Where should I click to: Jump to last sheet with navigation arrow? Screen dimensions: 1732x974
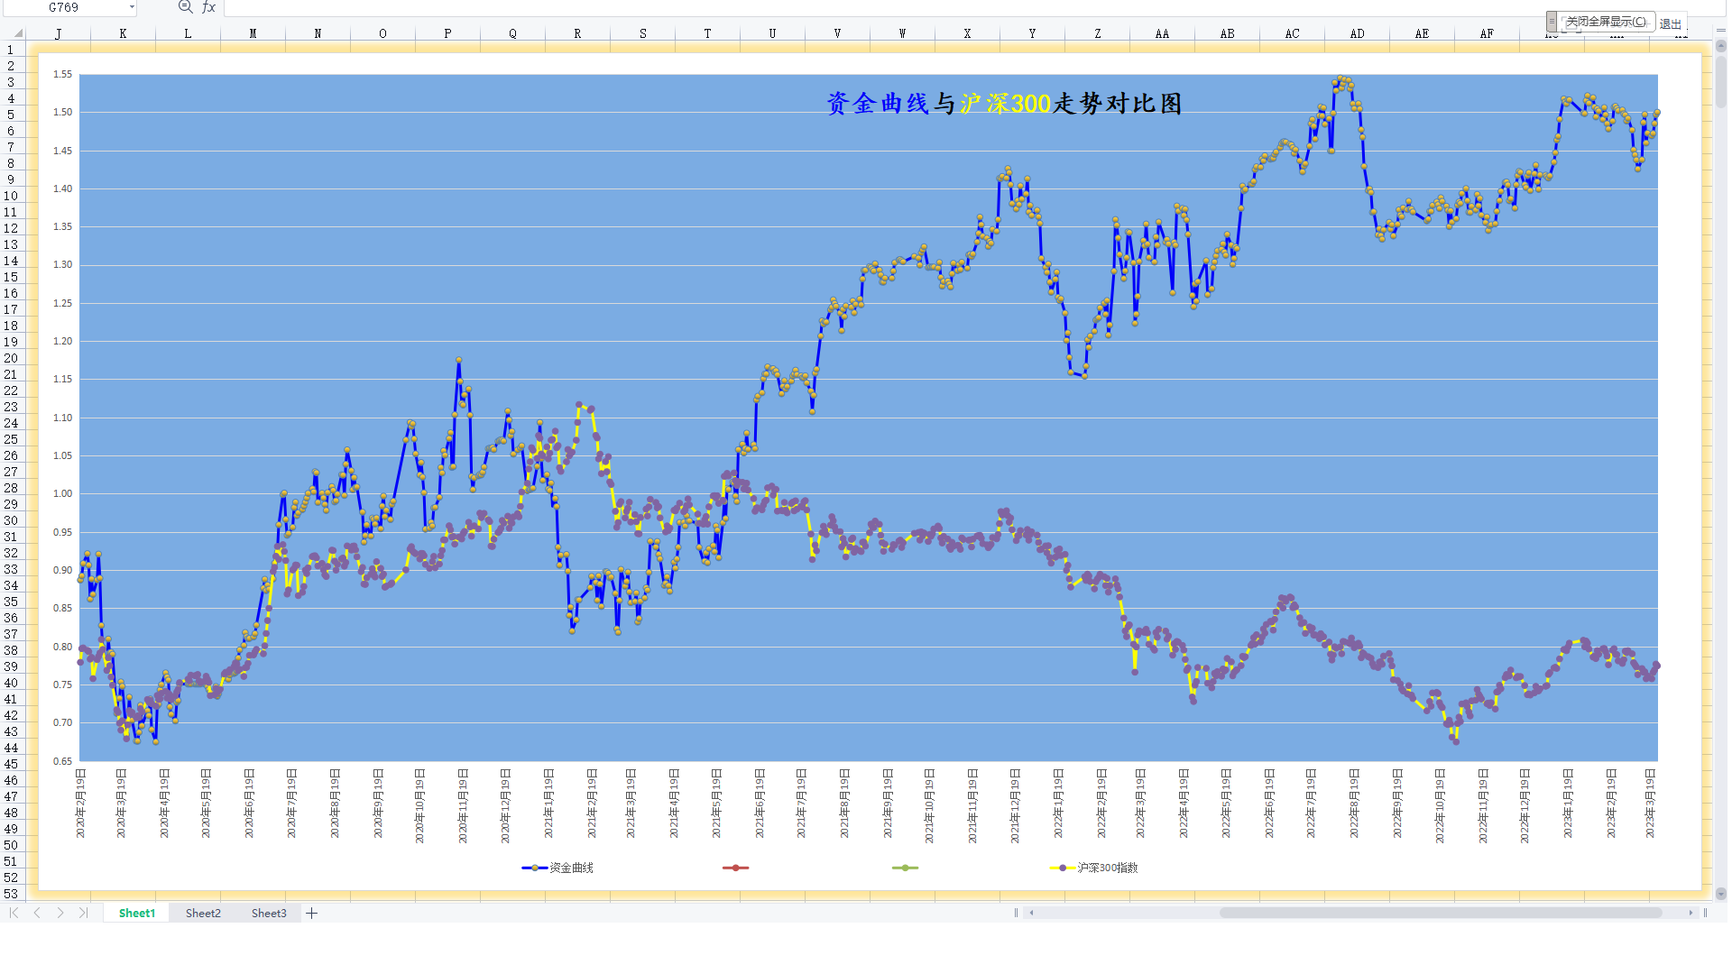click(83, 913)
